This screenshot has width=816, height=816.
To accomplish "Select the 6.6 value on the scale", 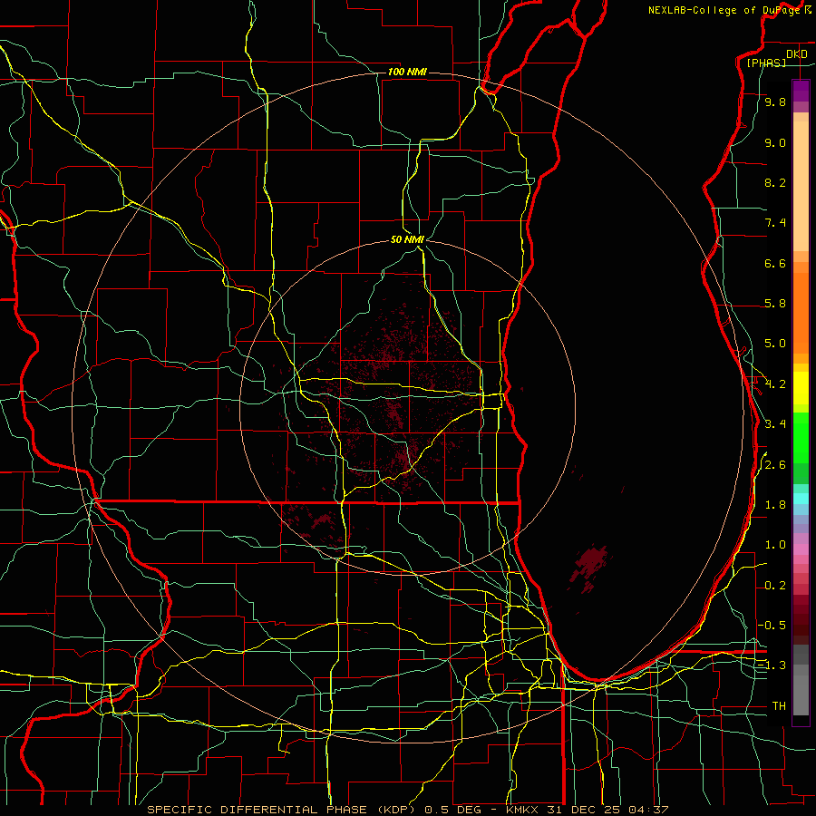I will pyautogui.click(x=775, y=263).
